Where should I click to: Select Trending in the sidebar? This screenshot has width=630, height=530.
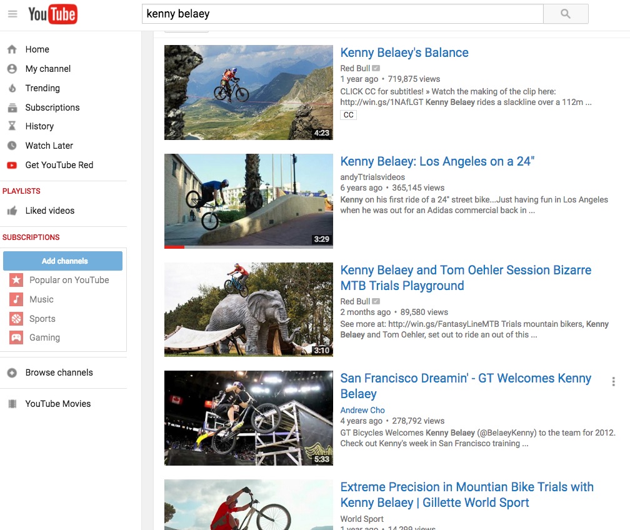point(42,88)
